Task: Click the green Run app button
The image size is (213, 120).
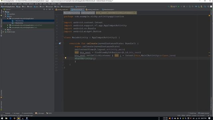Action: coord(178,7)
